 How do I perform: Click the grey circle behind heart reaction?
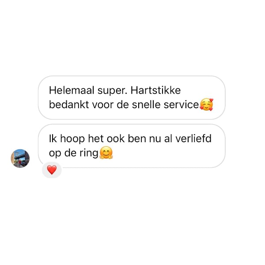pos(52,170)
